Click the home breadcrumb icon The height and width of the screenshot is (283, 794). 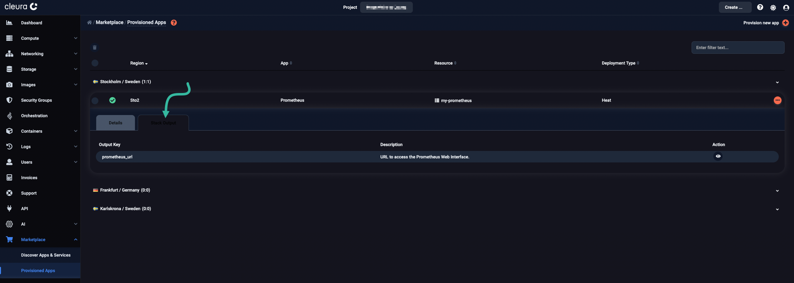coord(89,22)
